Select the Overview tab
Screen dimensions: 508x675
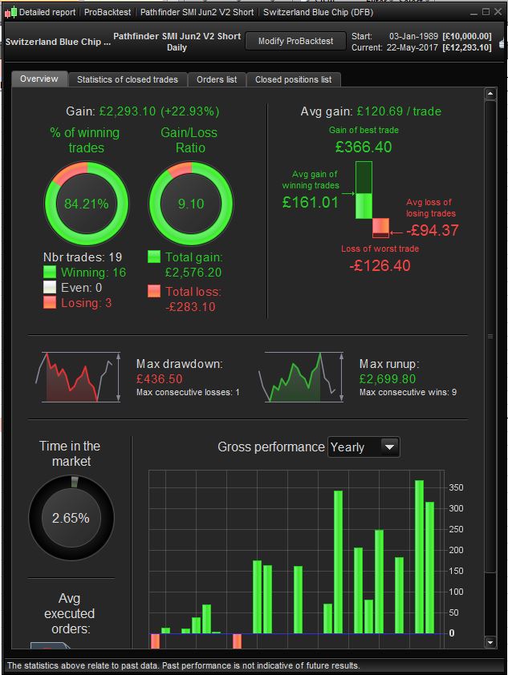click(39, 79)
